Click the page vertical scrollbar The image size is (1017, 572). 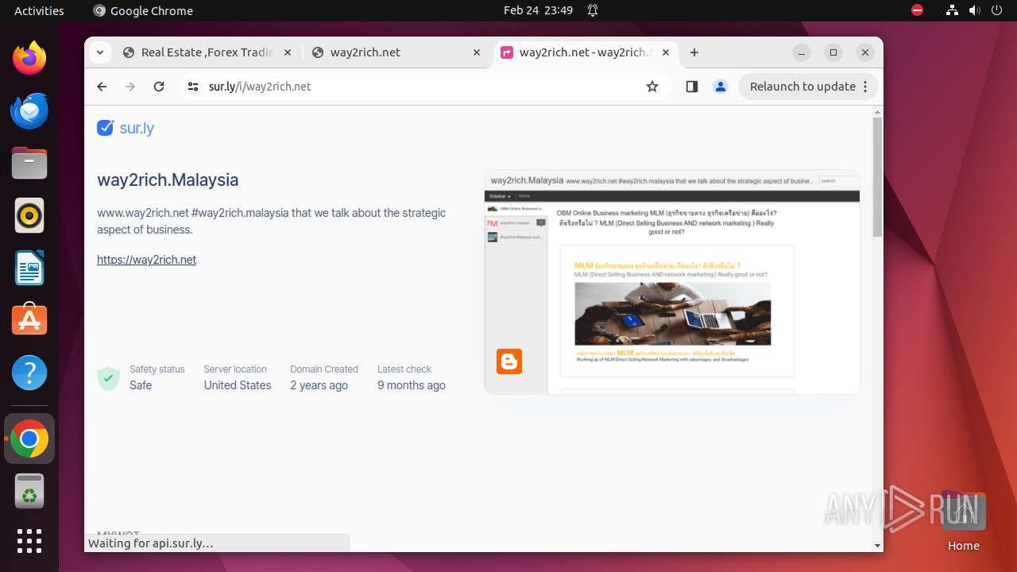[877, 177]
